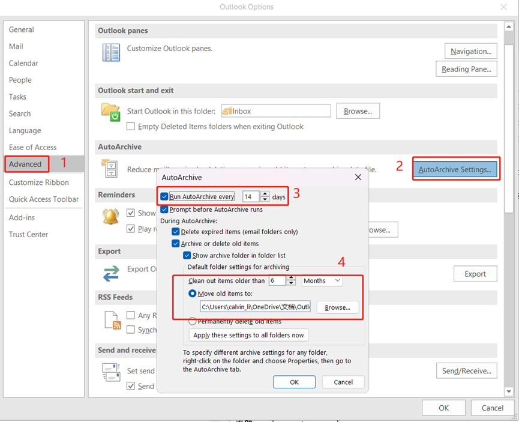Select Move old items to radio button
Screen dimensions: 519x422
(x=192, y=294)
